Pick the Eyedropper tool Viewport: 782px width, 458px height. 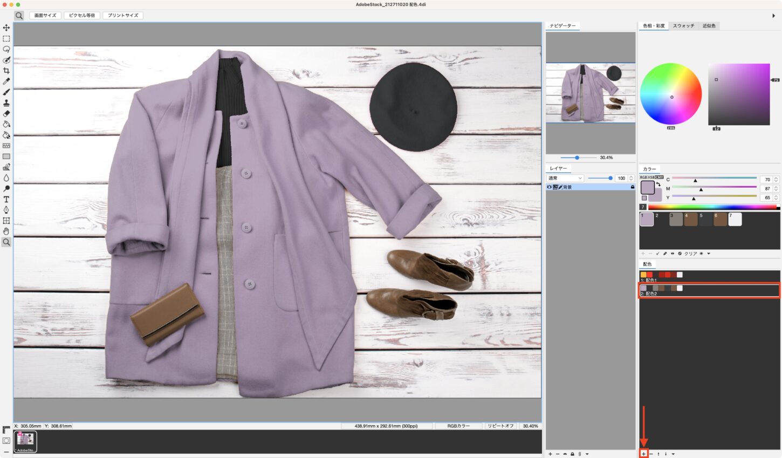pyautogui.click(x=6, y=81)
